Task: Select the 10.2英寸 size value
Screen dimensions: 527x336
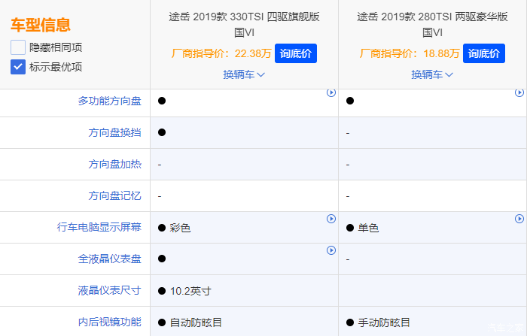Action: coord(190,291)
